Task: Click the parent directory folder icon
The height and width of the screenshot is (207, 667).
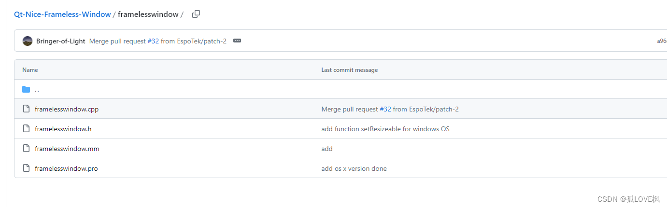Action: tap(26, 89)
